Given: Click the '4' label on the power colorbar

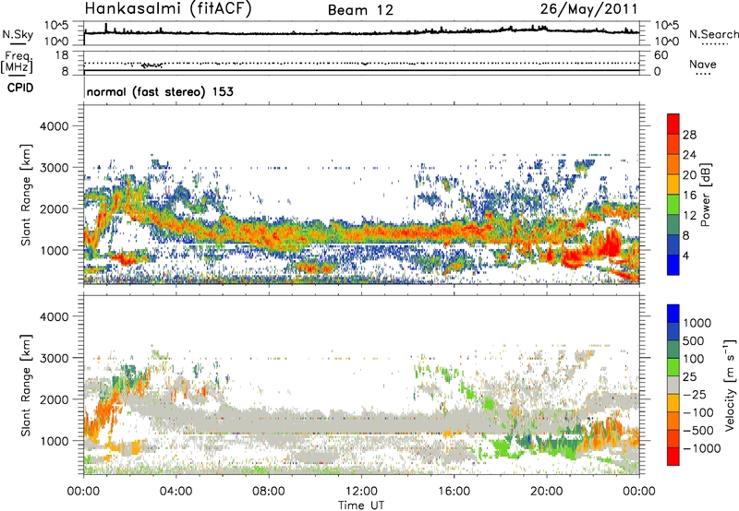Looking at the screenshot, I should [x=686, y=256].
